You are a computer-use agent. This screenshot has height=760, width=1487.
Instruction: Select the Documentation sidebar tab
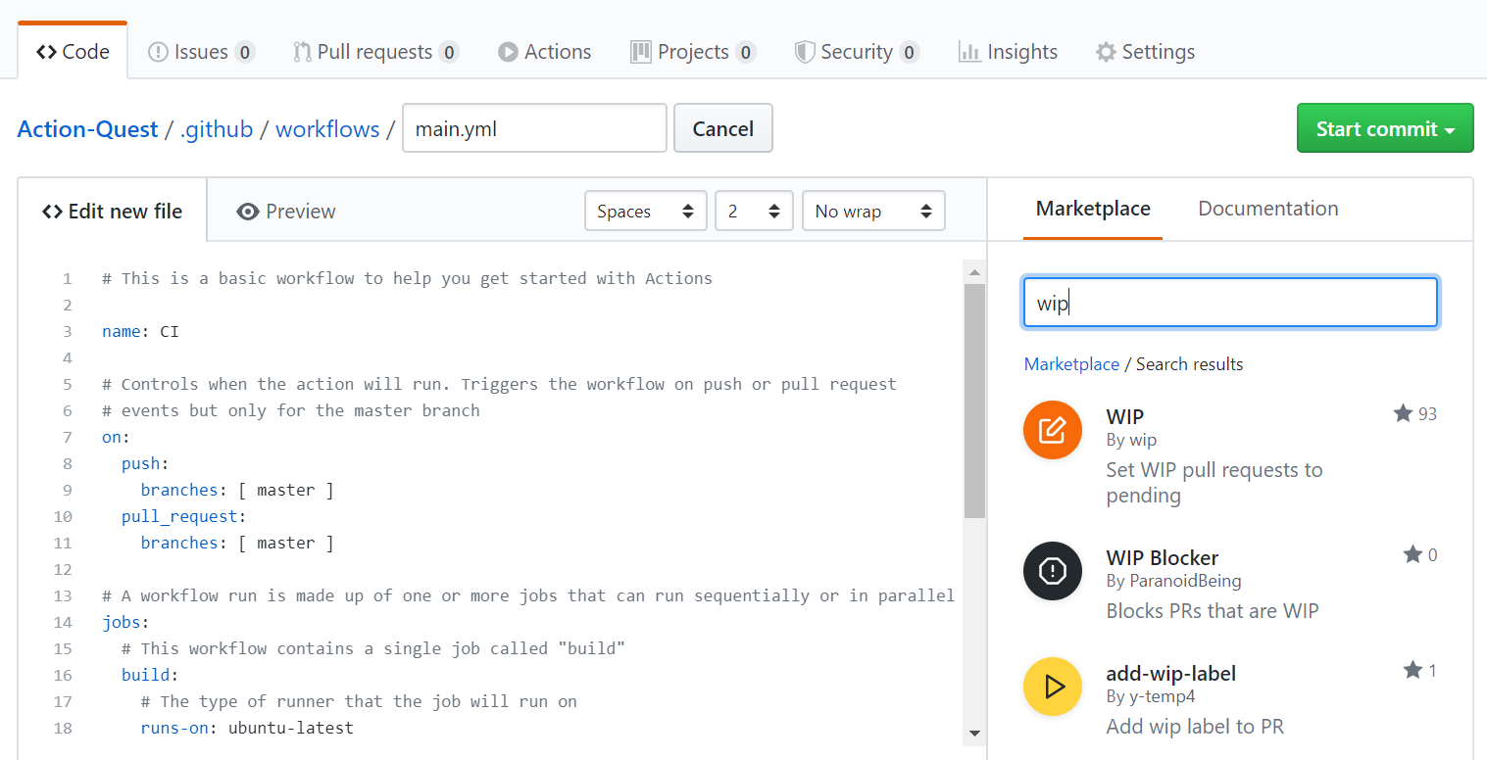pos(1268,209)
